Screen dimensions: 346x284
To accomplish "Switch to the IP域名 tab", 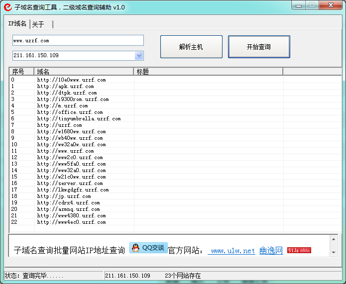I will (17, 23).
